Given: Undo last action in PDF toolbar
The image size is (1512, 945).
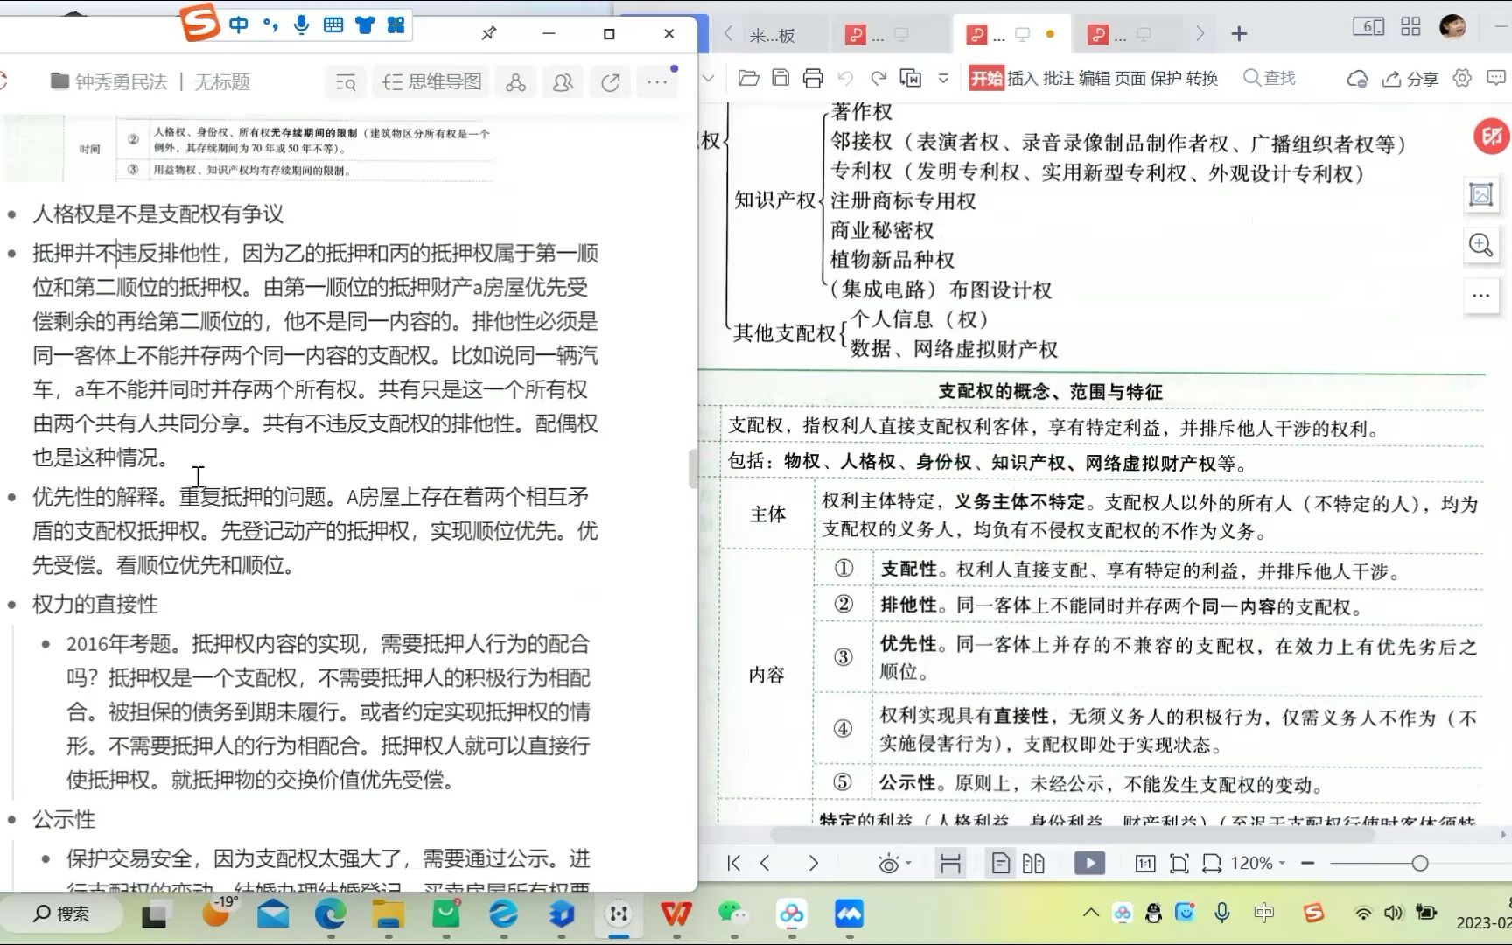Looking at the screenshot, I should click(845, 78).
